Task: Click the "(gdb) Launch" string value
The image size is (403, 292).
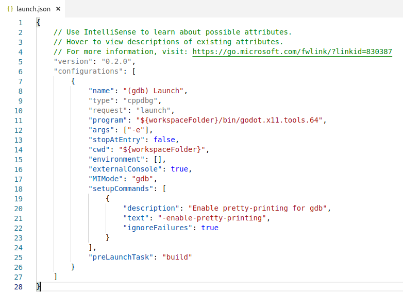Action: click(153, 91)
